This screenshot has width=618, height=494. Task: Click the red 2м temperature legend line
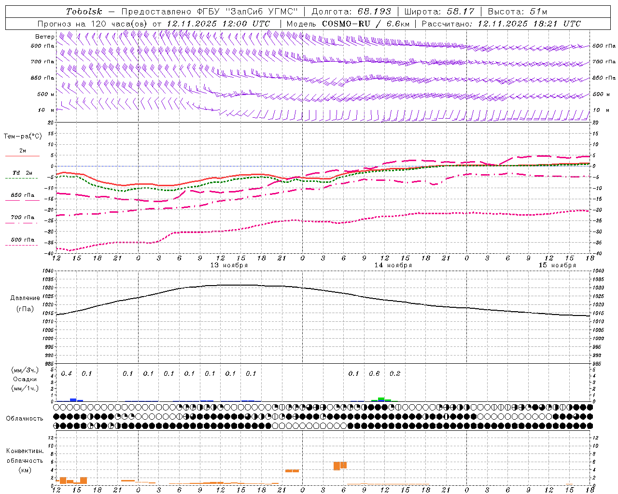coord(22,156)
